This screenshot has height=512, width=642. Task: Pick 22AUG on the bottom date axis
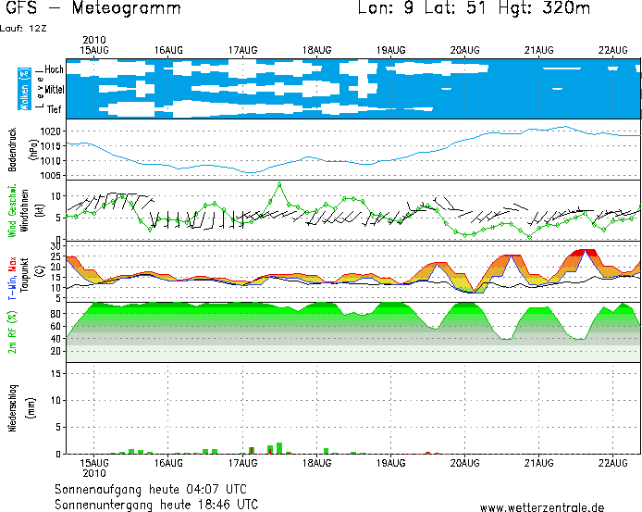[x=612, y=462]
